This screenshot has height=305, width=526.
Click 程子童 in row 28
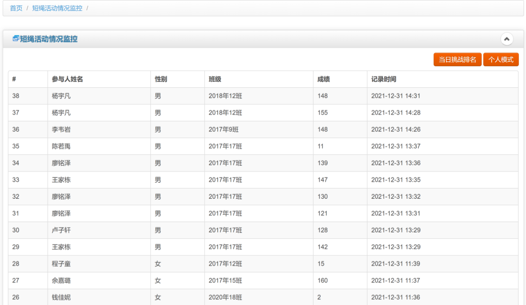click(x=61, y=264)
